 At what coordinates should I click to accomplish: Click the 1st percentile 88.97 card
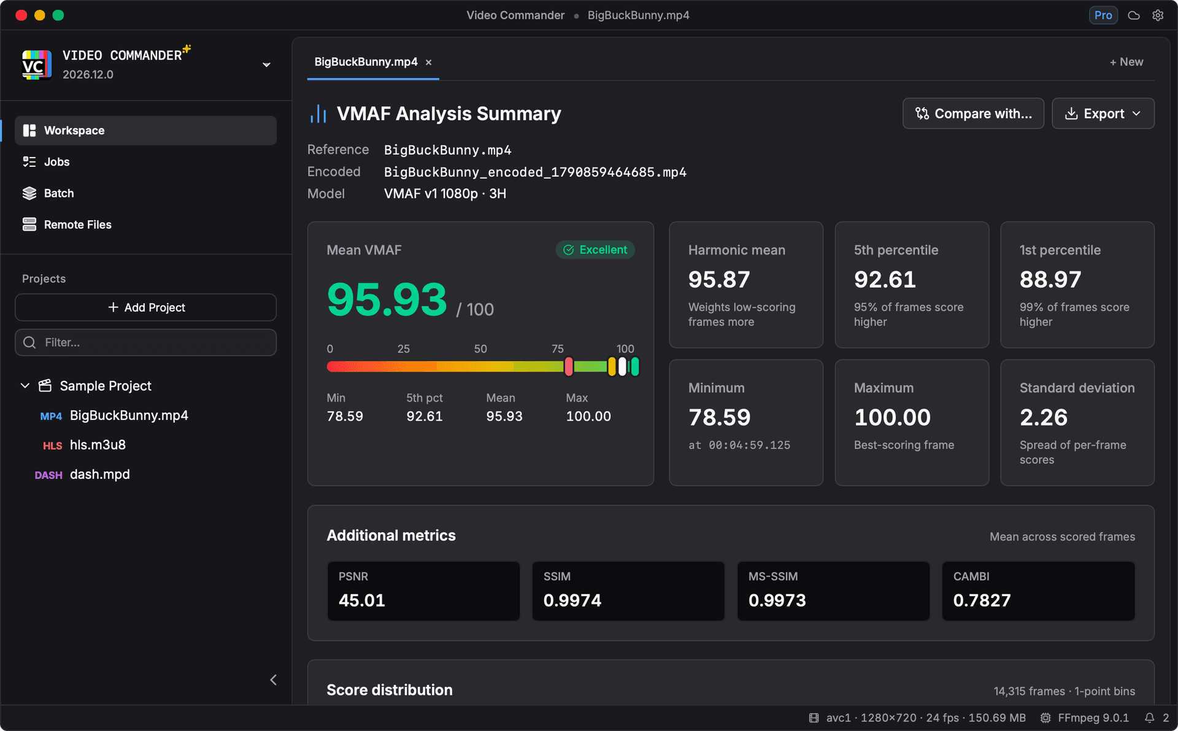point(1077,285)
